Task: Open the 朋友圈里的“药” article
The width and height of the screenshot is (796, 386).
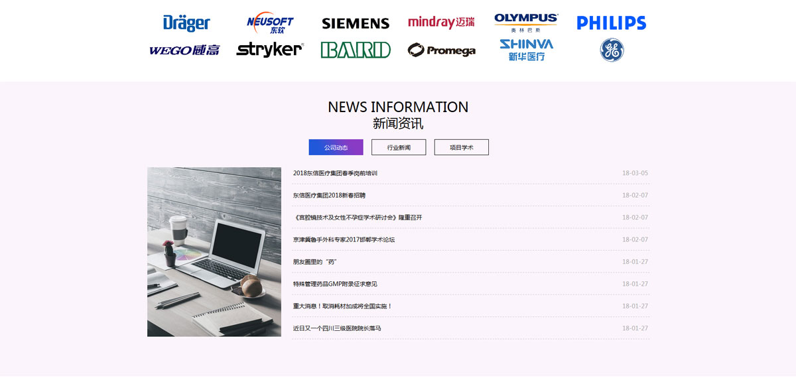Action: point(315,262)
